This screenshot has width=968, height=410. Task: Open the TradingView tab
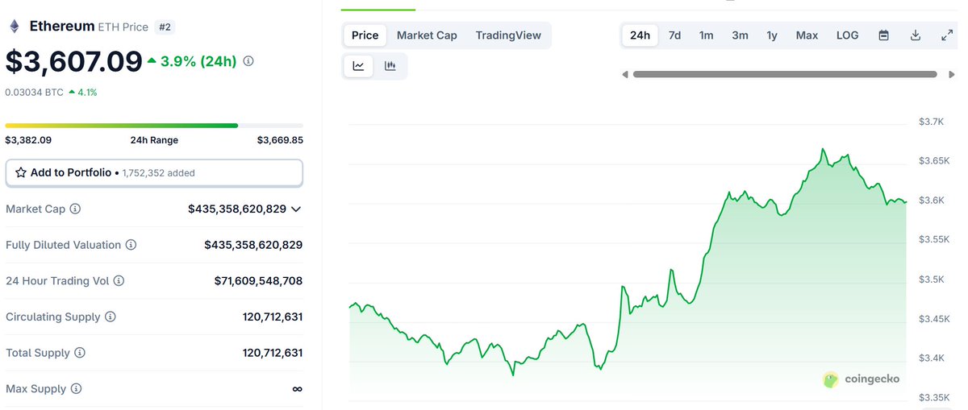pos(509,35)
